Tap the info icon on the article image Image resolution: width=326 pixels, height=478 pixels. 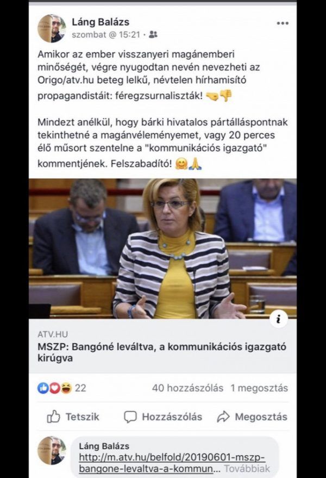(x=278, y=319)
